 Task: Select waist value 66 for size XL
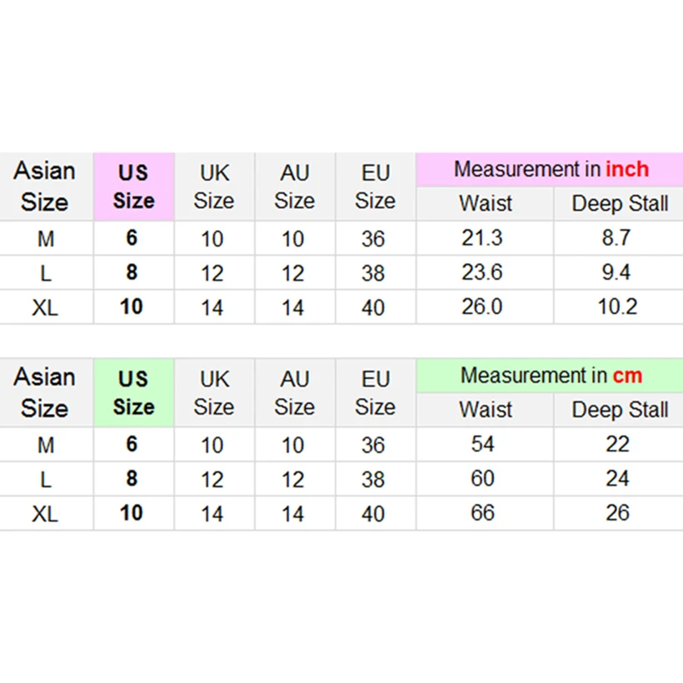(x=482, y=513)
